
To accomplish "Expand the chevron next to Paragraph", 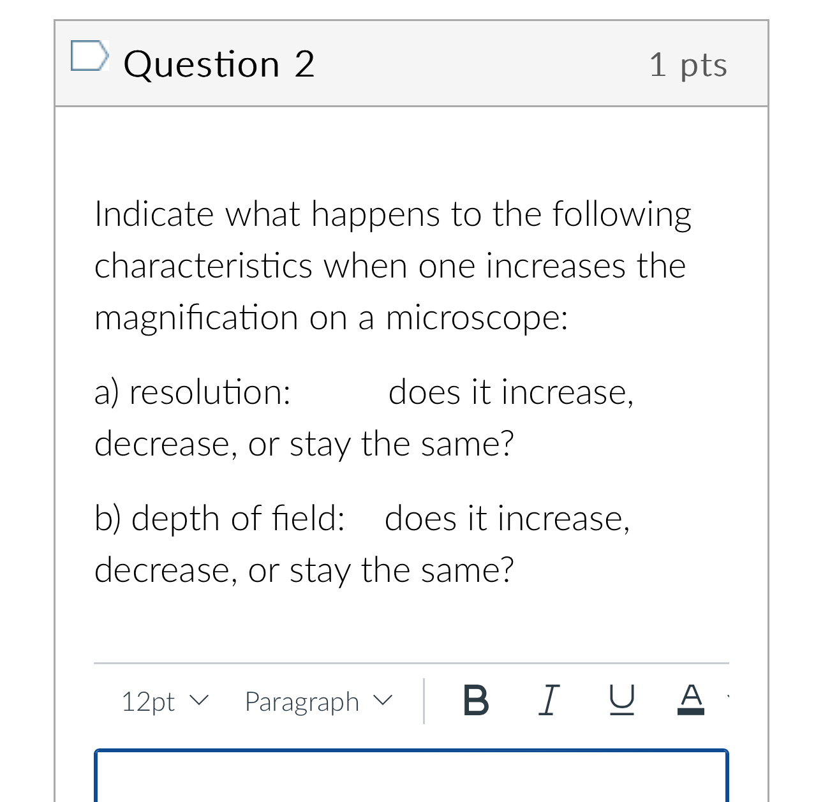I will [384, 701].
